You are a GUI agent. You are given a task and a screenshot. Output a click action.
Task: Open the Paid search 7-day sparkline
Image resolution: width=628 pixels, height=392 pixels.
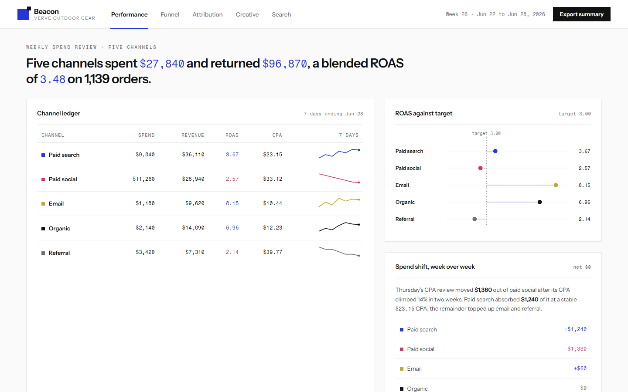pos(339,154)
